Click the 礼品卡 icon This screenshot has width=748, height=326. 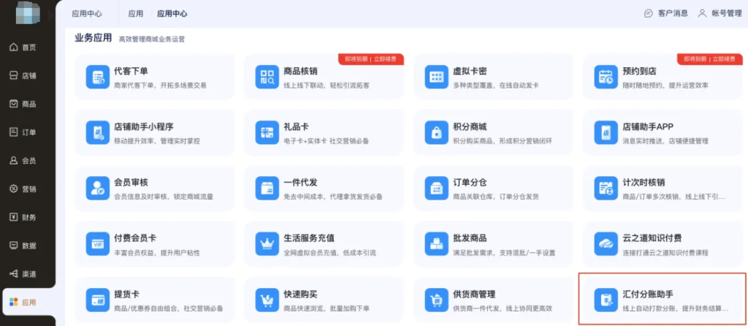(x=267, y=133)
